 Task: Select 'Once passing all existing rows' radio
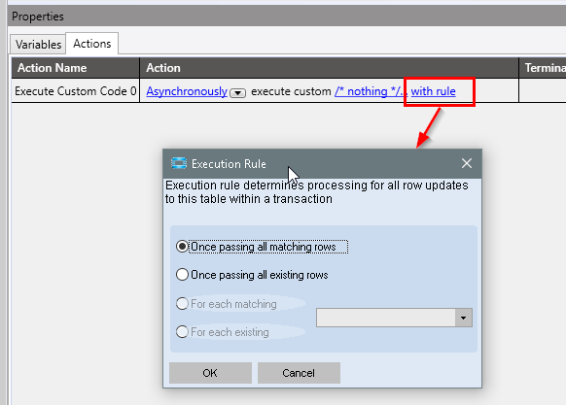(182, 275)
